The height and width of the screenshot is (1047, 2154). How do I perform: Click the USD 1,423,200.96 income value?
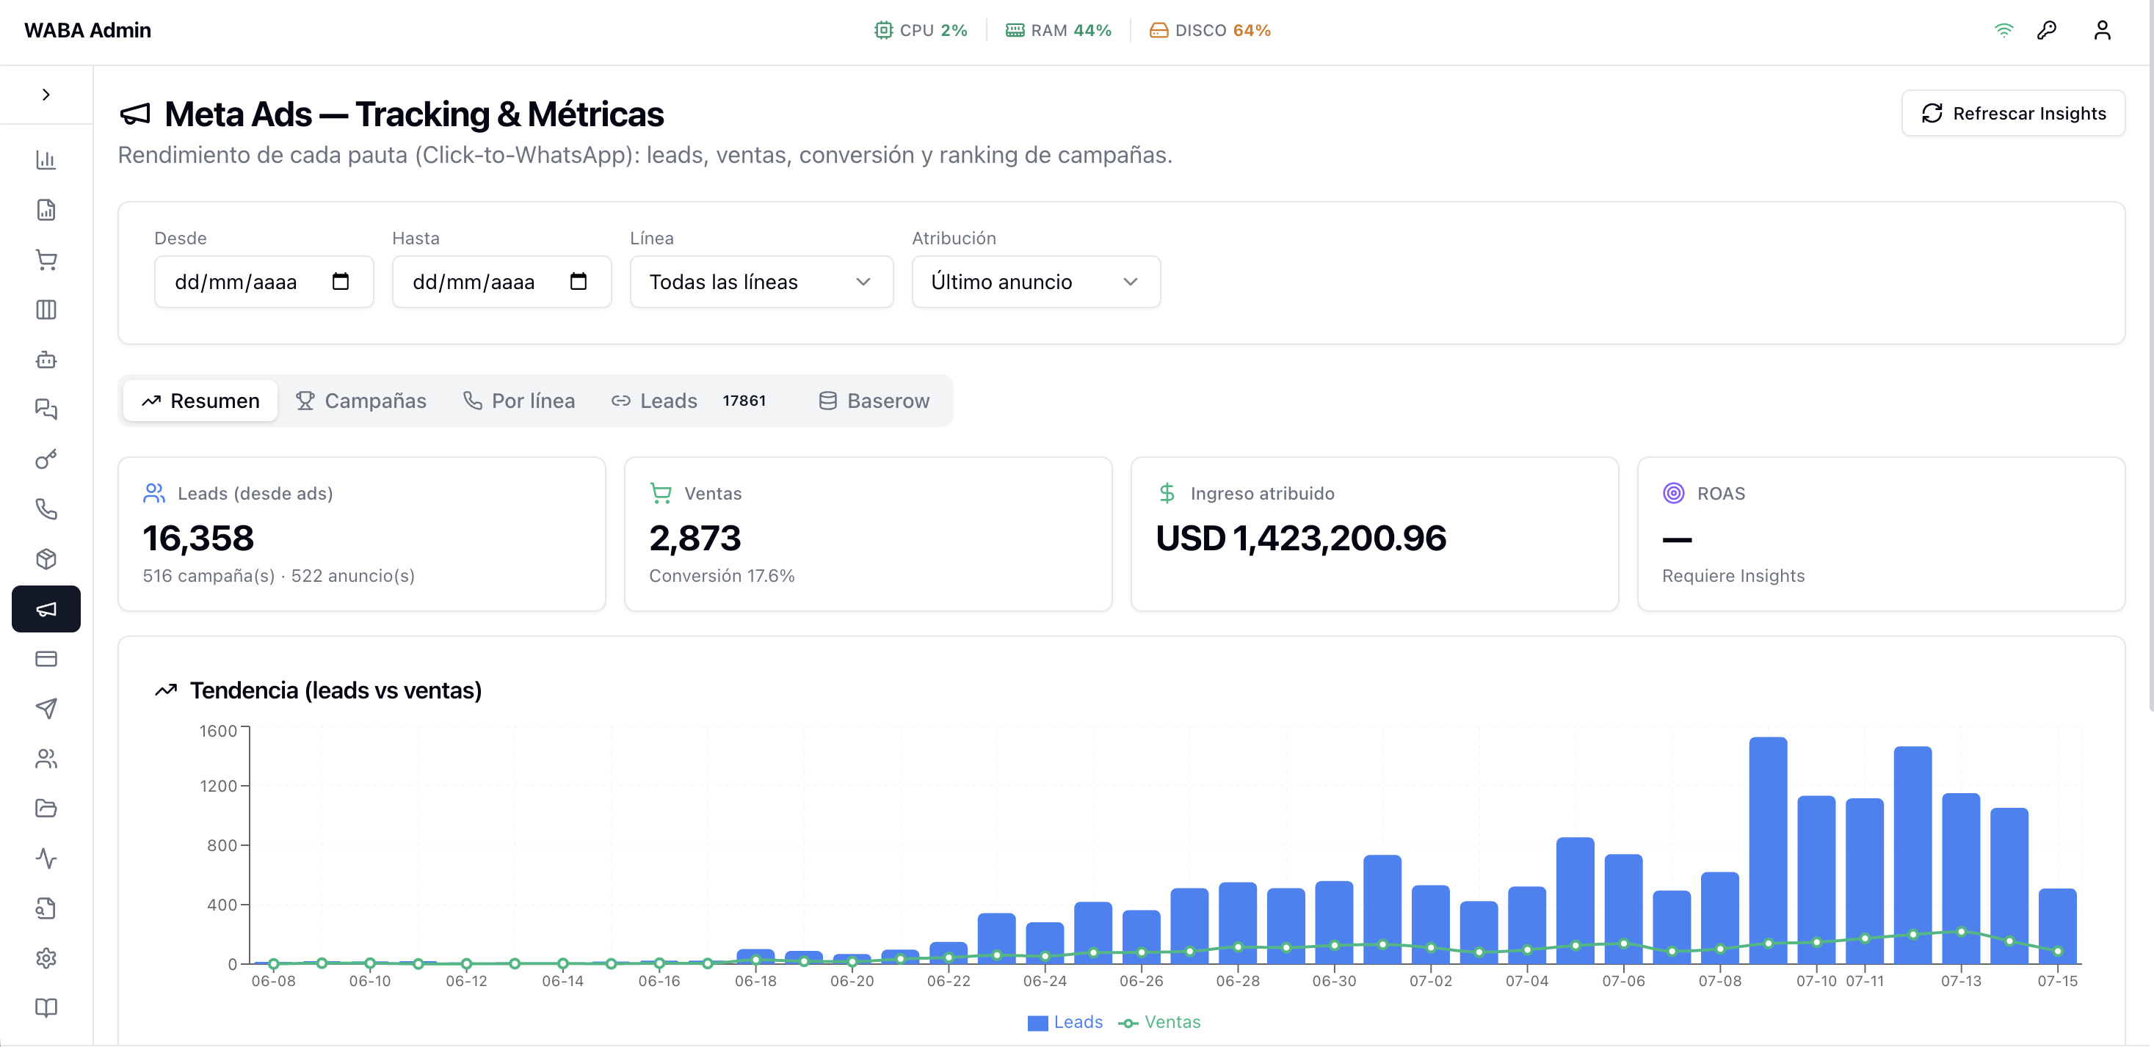[1300, 538]
